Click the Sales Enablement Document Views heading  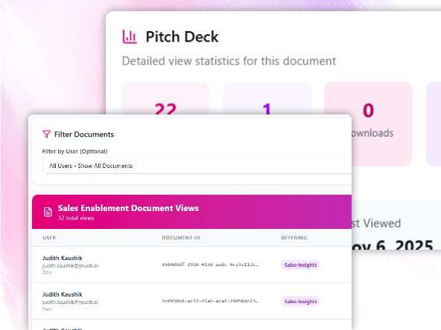coord(128,208)
